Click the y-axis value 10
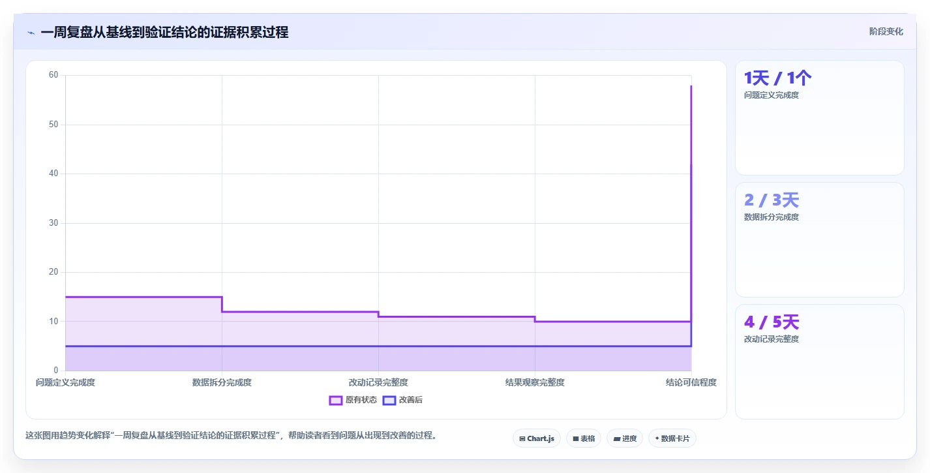Screen dimensions: 930x473 click(53, 322)
